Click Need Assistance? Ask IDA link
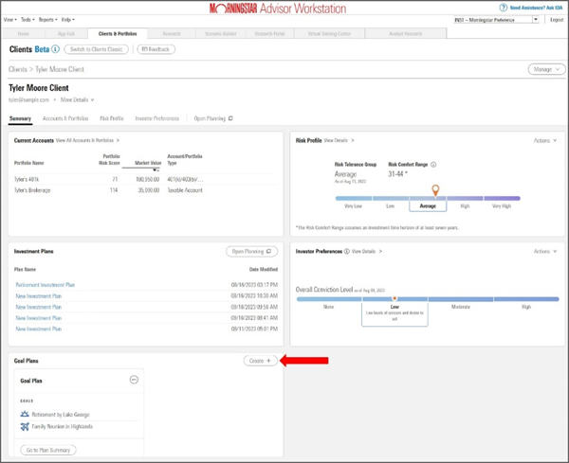 (536, 8)
